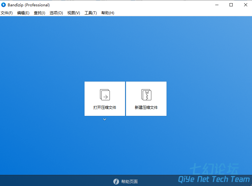Click the Bandizip logo in title bar
252x186 pixels.
pos(3,5)
